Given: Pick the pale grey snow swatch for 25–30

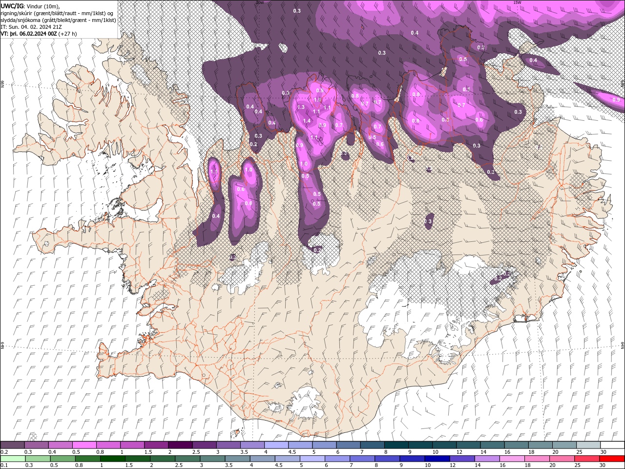Looking at the screenshot, I should tap(588, 445).
